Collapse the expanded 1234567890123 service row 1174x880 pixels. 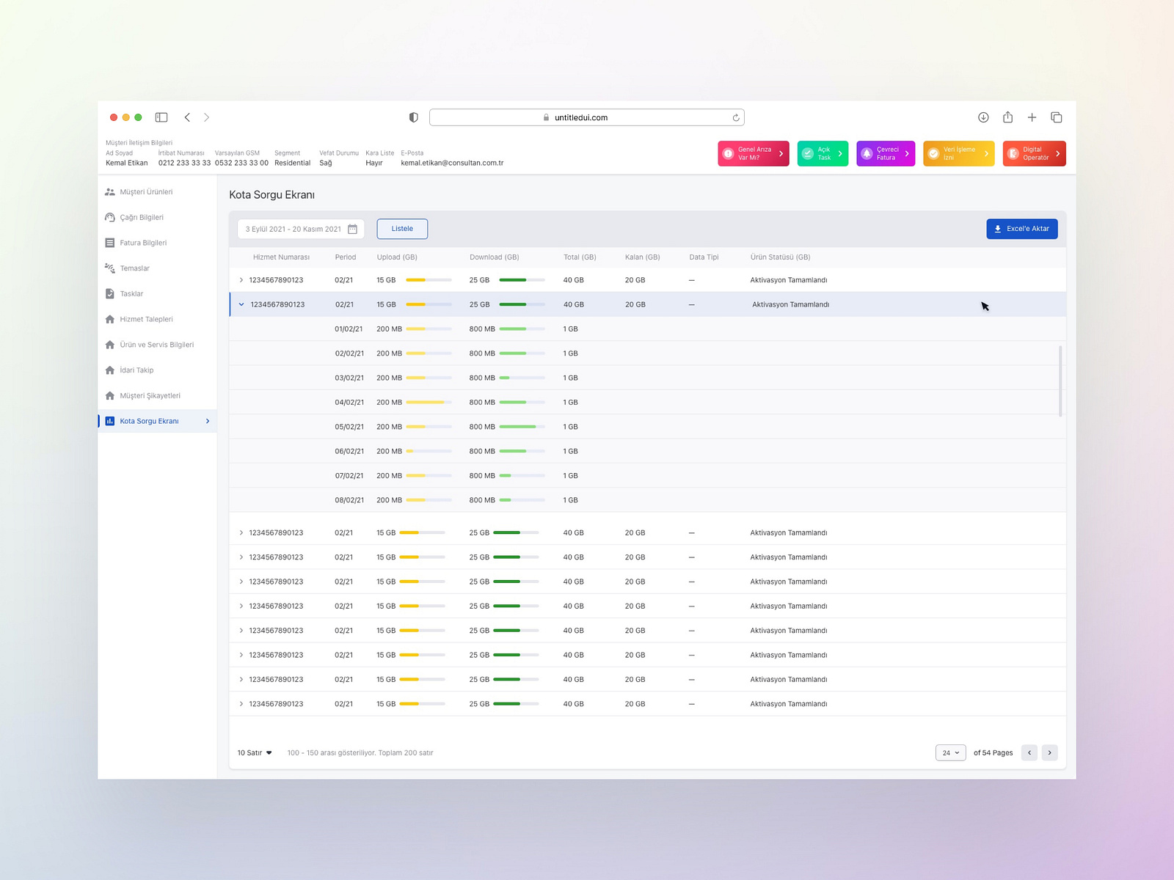click(x=241, y=304)
